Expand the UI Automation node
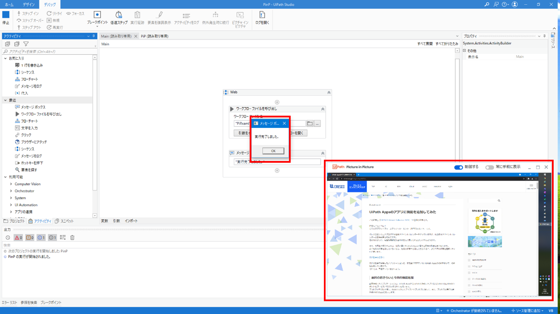560x314 pixels. pyautogui.click(x=11, y=205)
